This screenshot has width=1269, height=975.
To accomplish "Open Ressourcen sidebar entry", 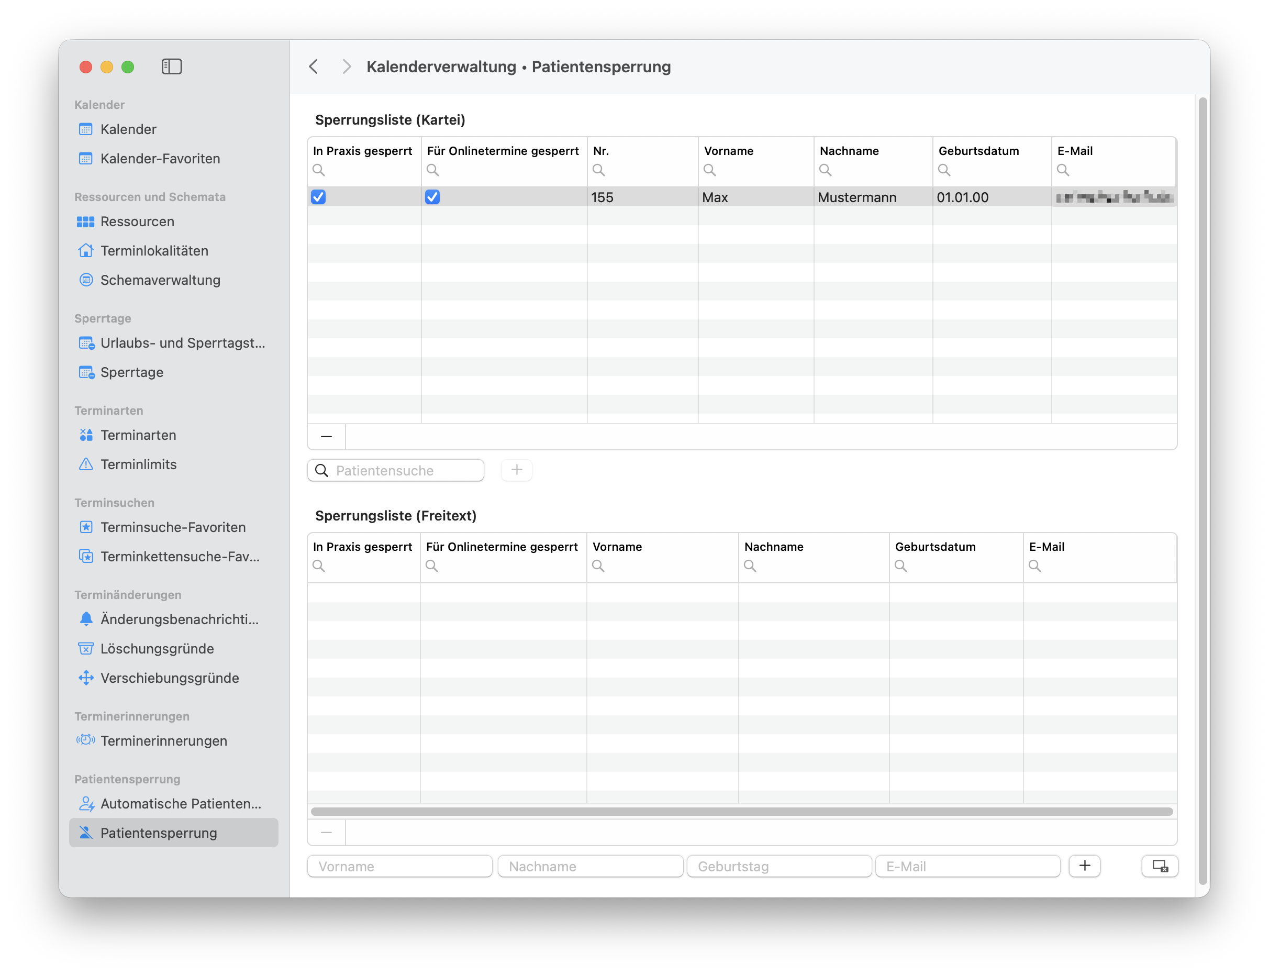I will click(x=173, y=221).
